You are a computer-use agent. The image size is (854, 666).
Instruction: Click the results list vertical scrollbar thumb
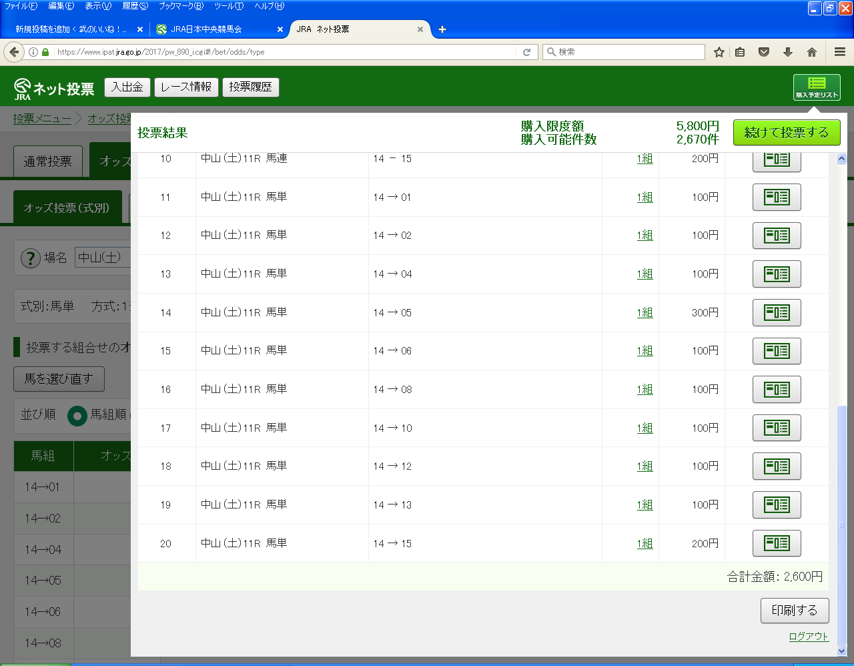tap(841, 525)
